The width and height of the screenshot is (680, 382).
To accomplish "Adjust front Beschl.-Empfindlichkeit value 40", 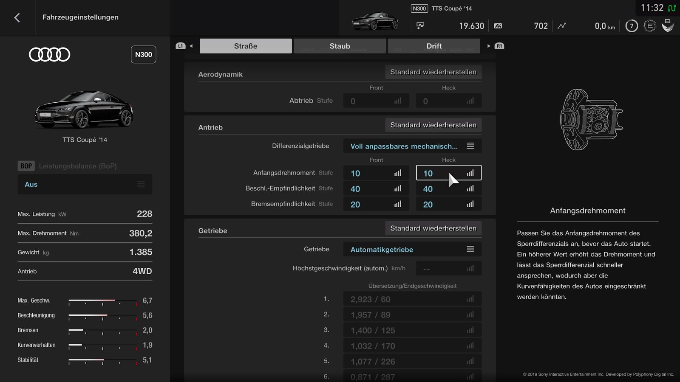I will click(376, 188).
